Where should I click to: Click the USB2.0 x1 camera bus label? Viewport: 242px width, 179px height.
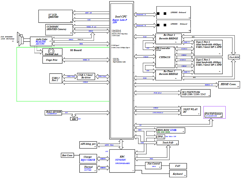coord(91,27)
